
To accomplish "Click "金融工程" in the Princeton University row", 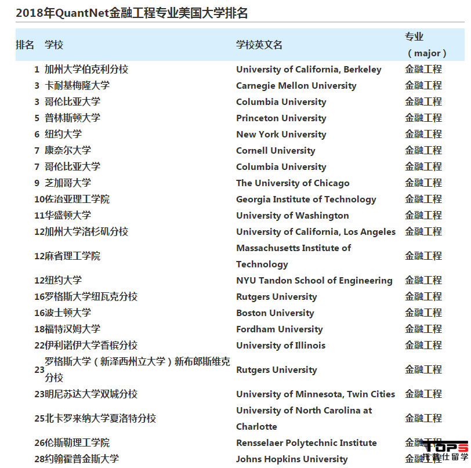I will 423,118.
